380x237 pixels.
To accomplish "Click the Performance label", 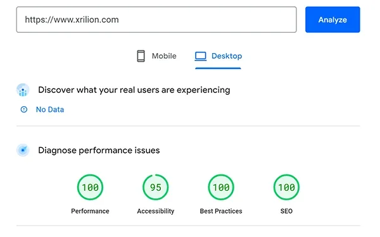I will pos(90,211).
